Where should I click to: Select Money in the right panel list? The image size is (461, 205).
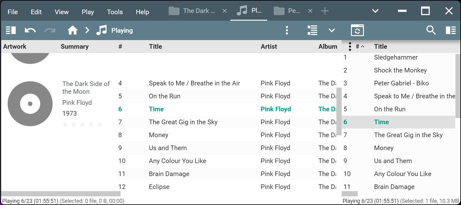[384, 148]
